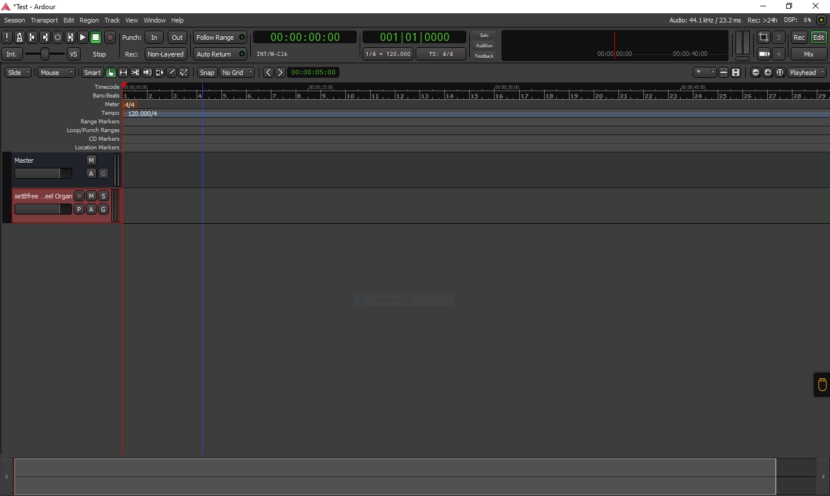Nudge forward with right arrow button
The width and height of the screenshot is (830, 496).
[280, 73]
